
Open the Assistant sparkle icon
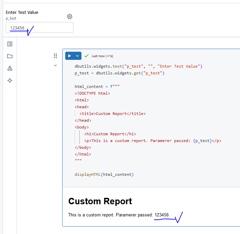(x=10, y=80)
